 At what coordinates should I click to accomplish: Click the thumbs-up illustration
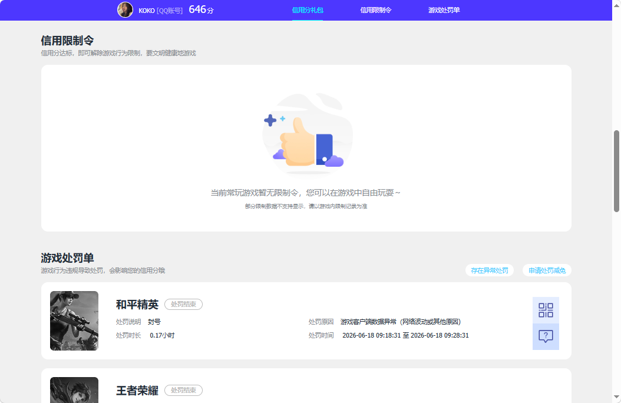click(x=308, y=134)
